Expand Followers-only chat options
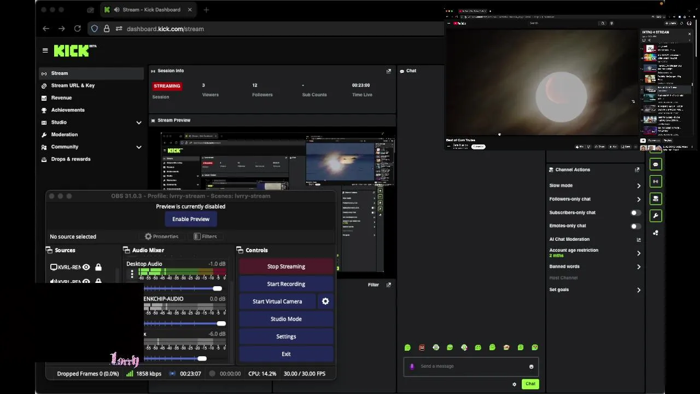Image resolution: width=700 pixels, height=394 pixels. pyautogui.click(x=638, y=199)
